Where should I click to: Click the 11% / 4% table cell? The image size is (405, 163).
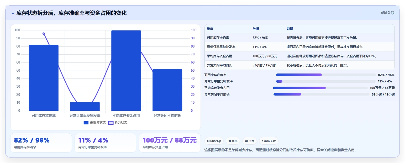(260, 47)
